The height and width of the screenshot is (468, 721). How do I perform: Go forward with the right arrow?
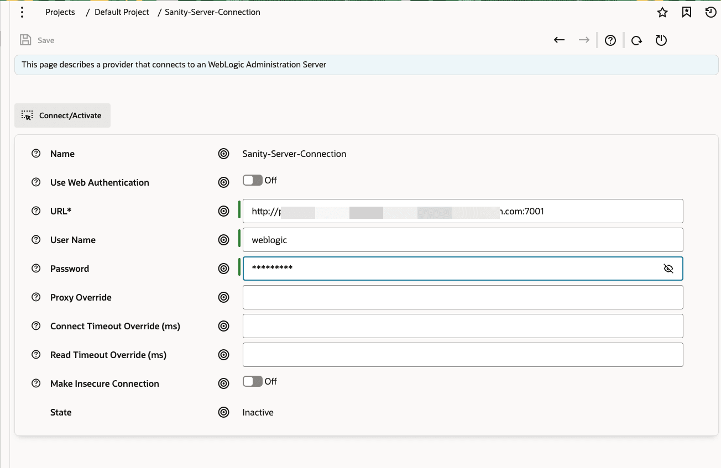(583, 40)
